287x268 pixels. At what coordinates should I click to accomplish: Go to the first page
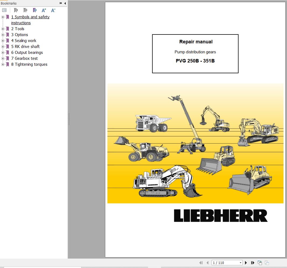201,263
